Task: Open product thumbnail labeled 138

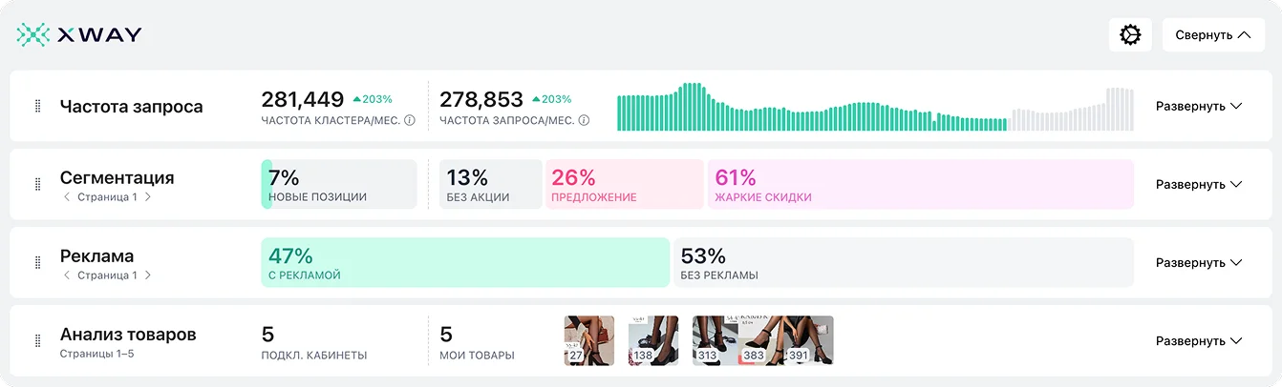Action: point(652,340)
